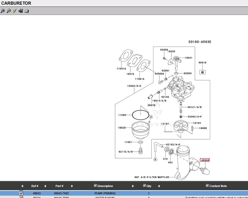Screen dimensions: 248x198
Task: Click the zoom out magnifier icon
Action: click(x=9, y=11)
